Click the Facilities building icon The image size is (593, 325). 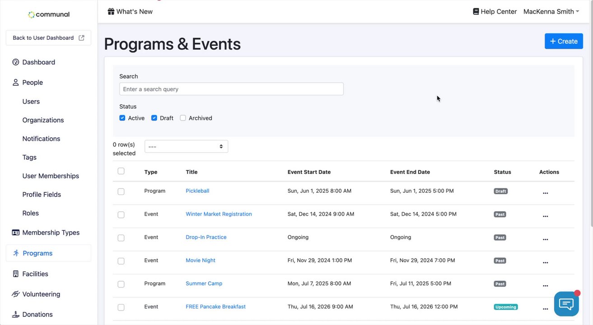click(16, 274)
